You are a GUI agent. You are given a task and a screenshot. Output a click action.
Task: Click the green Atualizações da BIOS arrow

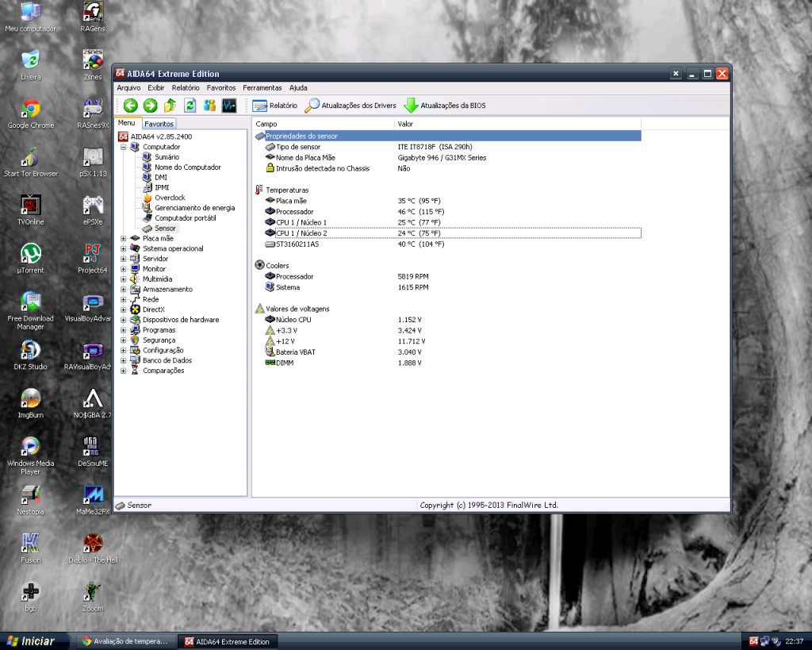click(412, 105)
